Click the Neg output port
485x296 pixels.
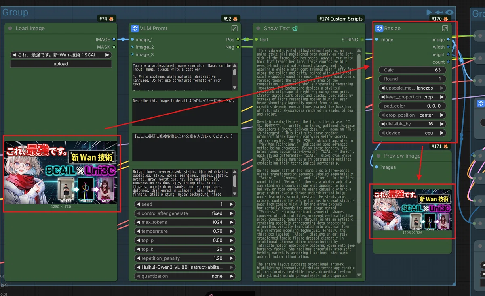point(238,47)
